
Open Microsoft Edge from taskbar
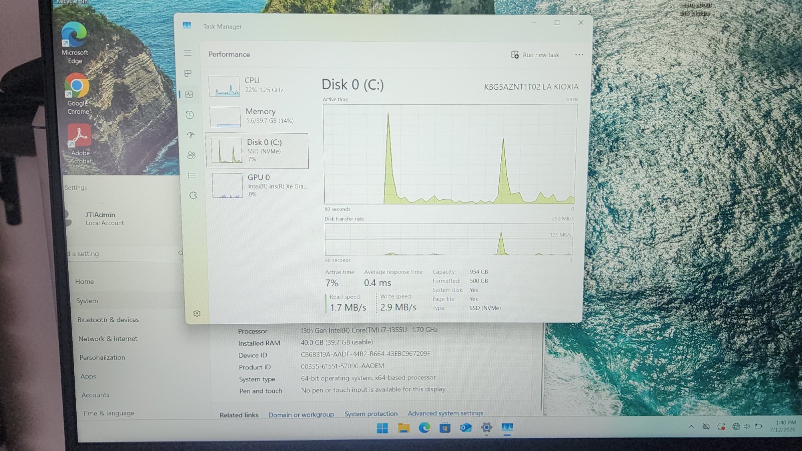point(425,427)
